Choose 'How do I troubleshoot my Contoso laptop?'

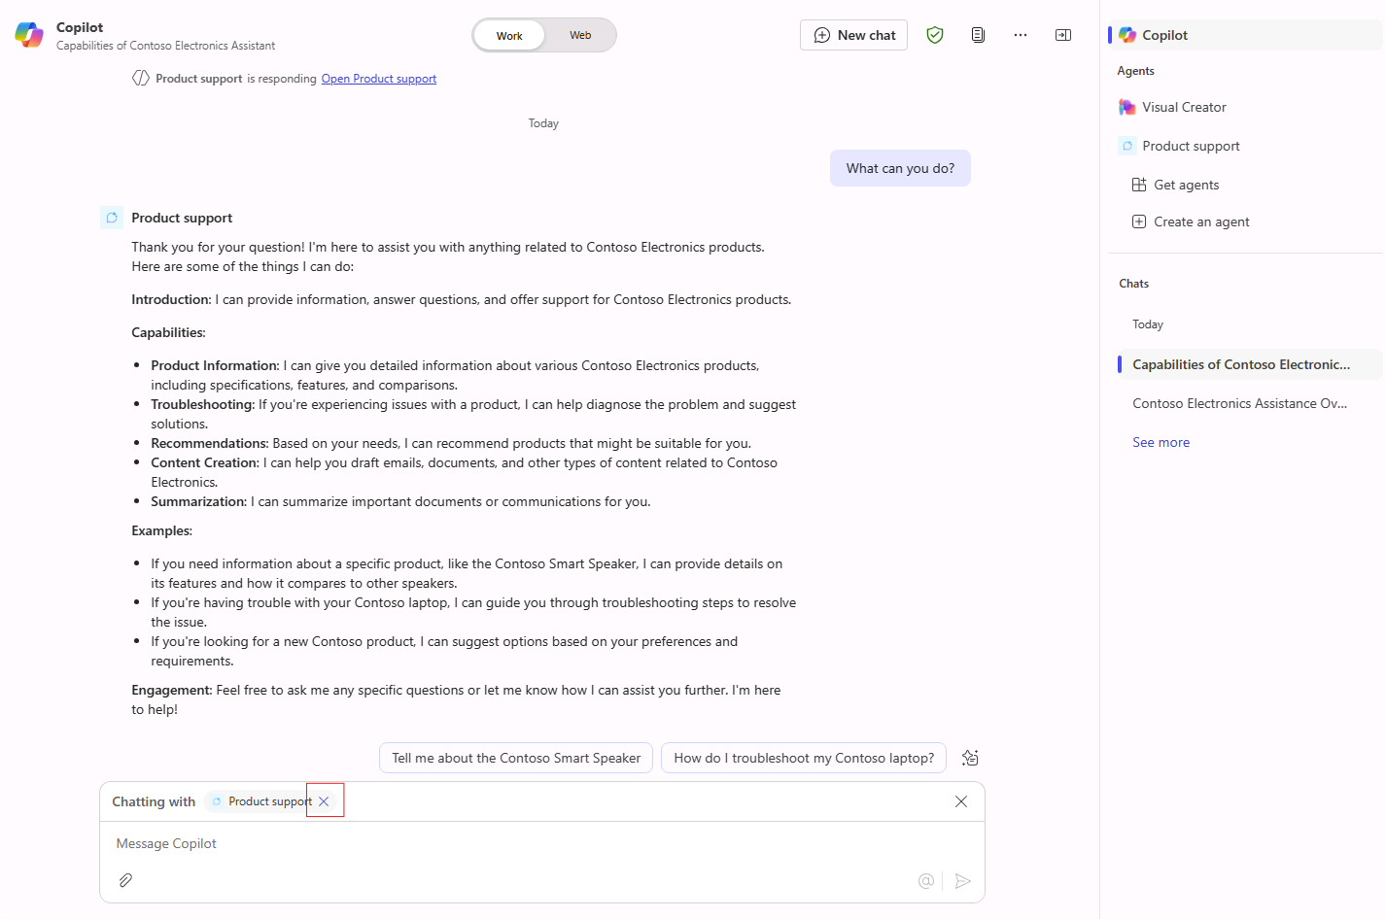click(804, 758)
